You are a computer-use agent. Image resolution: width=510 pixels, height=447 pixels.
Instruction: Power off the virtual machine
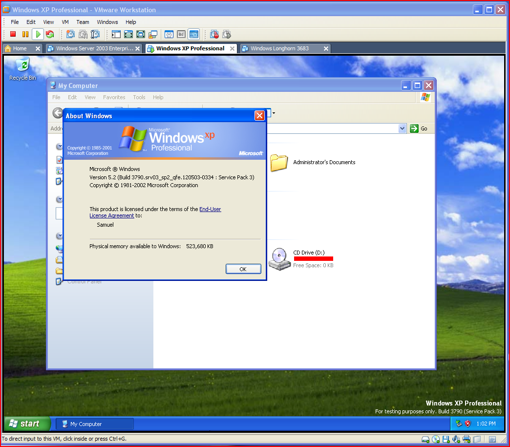(x=14, y=34)
